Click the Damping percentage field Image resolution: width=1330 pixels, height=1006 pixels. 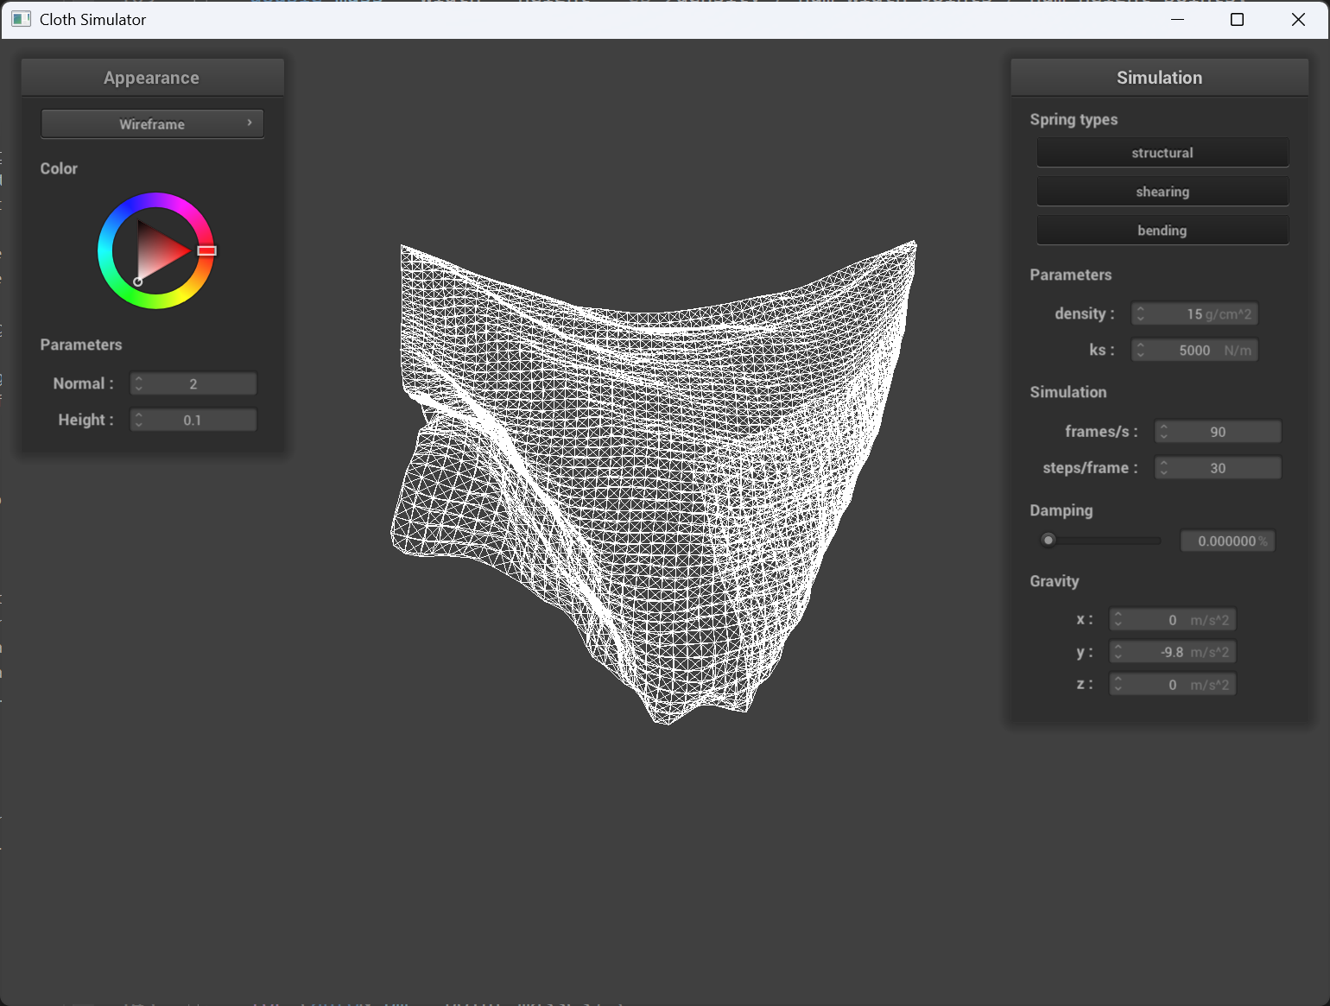(x=1227, y=541)
